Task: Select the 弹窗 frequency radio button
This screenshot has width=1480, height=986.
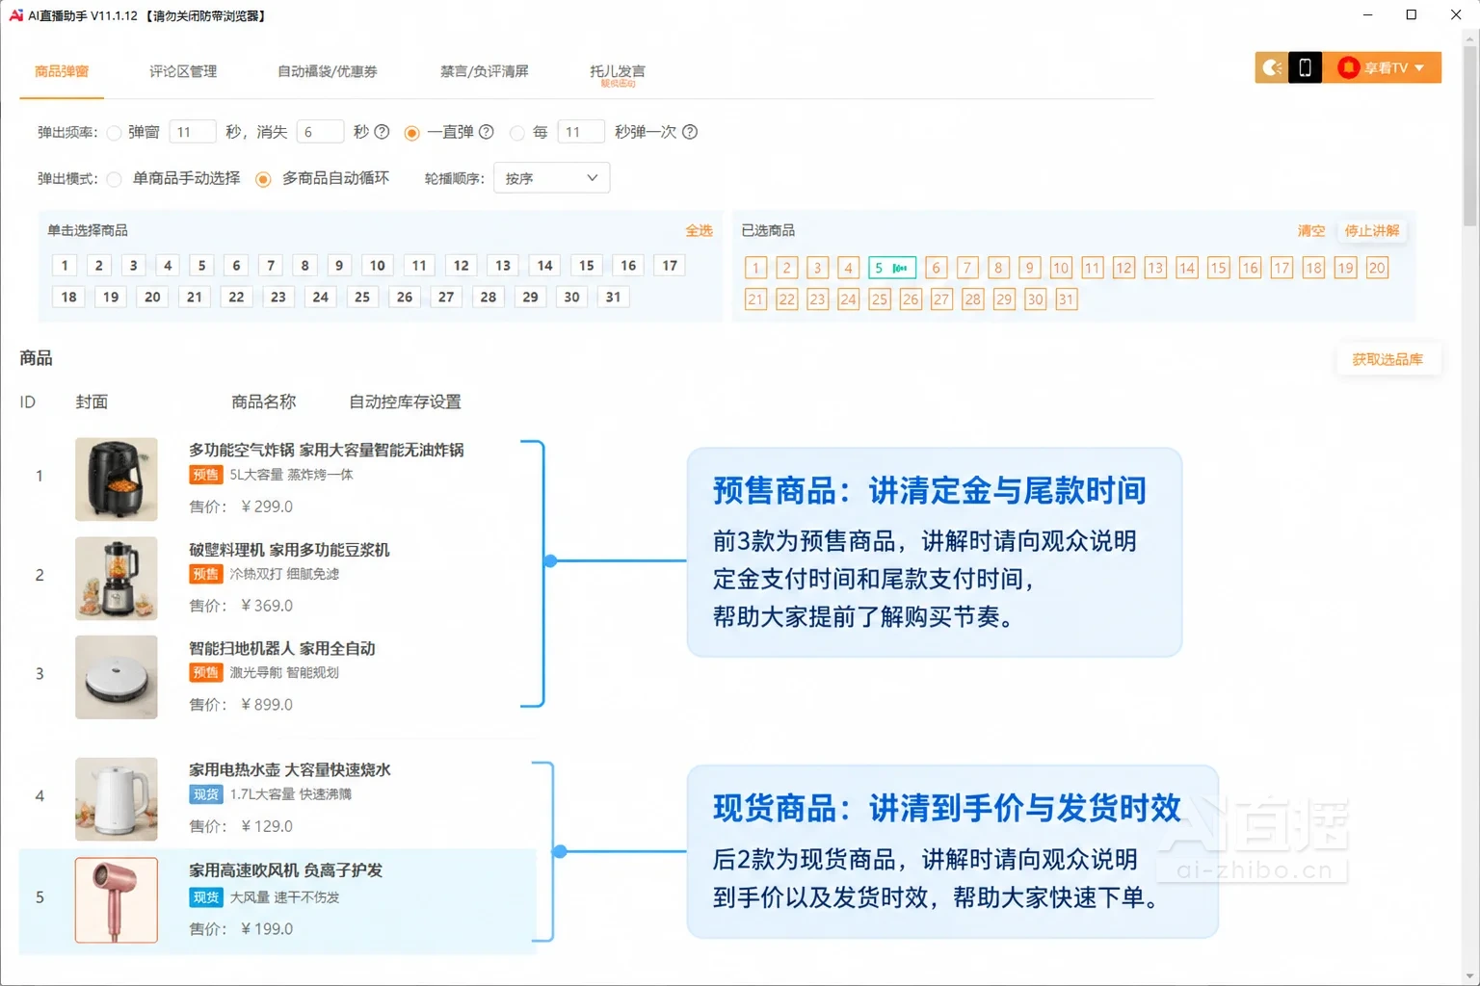Action: [114, 133]
